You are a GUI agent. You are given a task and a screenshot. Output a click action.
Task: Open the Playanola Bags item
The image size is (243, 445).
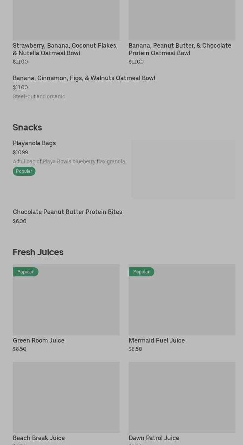pyautogui.click(x=34, y=143)
